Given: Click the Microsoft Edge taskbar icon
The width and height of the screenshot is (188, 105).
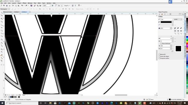Looking at the screenshot, I should pyautogui.click(x=112, y=103).
